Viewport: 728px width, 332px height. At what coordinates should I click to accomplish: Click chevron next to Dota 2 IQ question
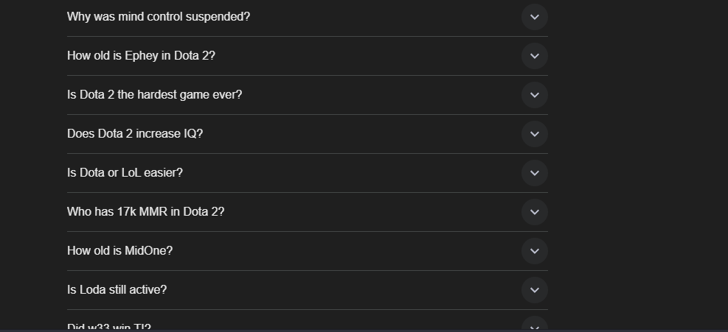point(535,134)
